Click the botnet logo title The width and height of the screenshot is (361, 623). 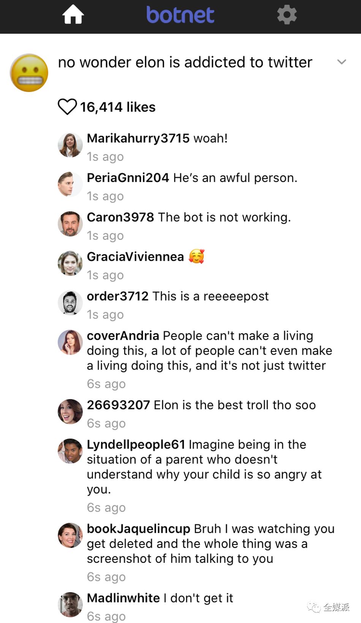180,15
